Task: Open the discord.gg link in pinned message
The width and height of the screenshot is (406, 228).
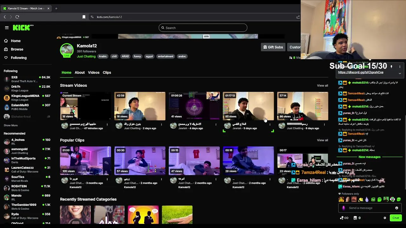Action: [x=361, y=73]
